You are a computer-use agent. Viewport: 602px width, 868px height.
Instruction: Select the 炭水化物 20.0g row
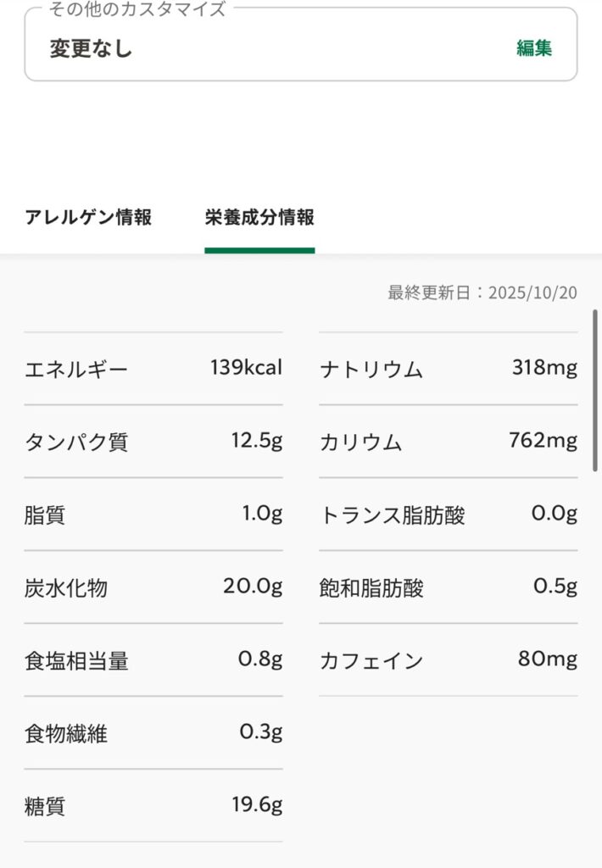(x=153, y=587)
